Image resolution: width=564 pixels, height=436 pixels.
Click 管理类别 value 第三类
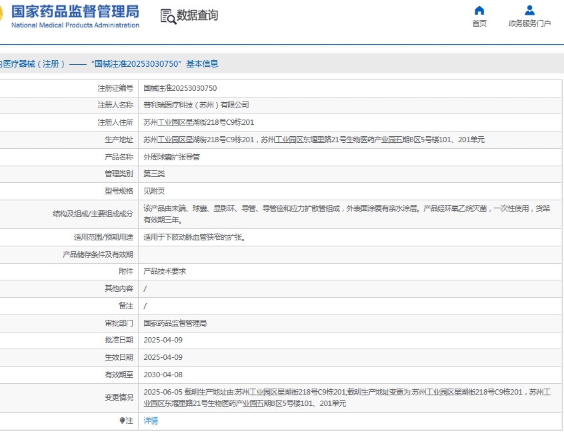(154, 174)
